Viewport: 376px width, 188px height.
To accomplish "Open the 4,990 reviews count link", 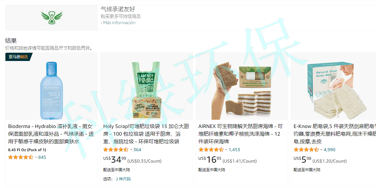I will tap(330, 150).
